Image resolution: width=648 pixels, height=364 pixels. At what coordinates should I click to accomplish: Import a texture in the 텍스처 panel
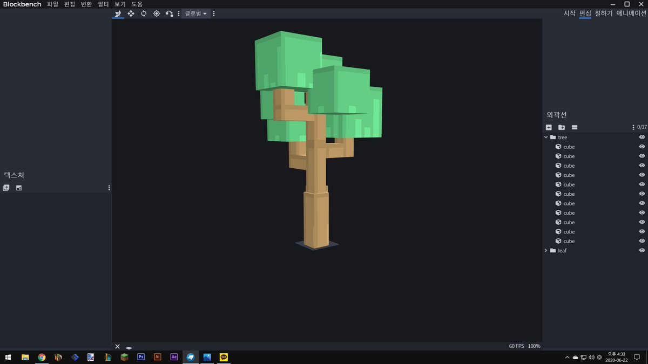pyautogui.click(x=6, y=188)
